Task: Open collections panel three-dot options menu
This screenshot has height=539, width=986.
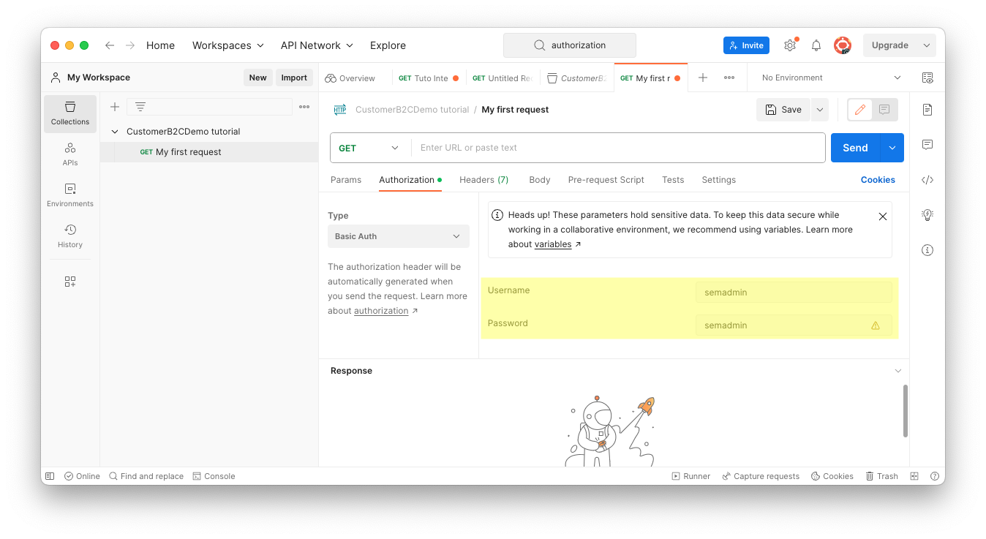Action: coord(305,107)
